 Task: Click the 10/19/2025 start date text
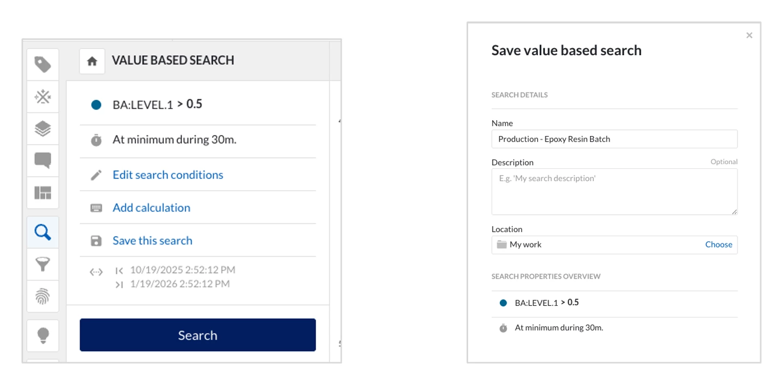pyautogui.click(x=182, y=270)
